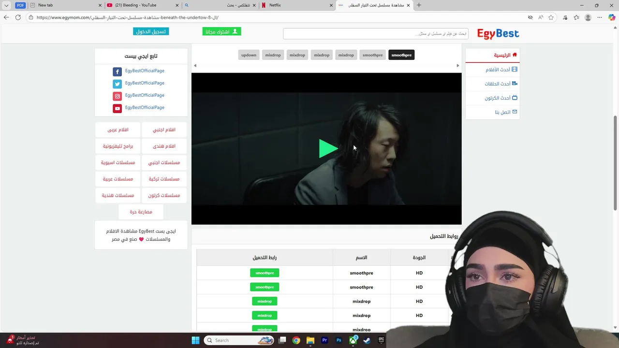
Task: Click the page vertical scrollbar thumb
Action: 615,163
